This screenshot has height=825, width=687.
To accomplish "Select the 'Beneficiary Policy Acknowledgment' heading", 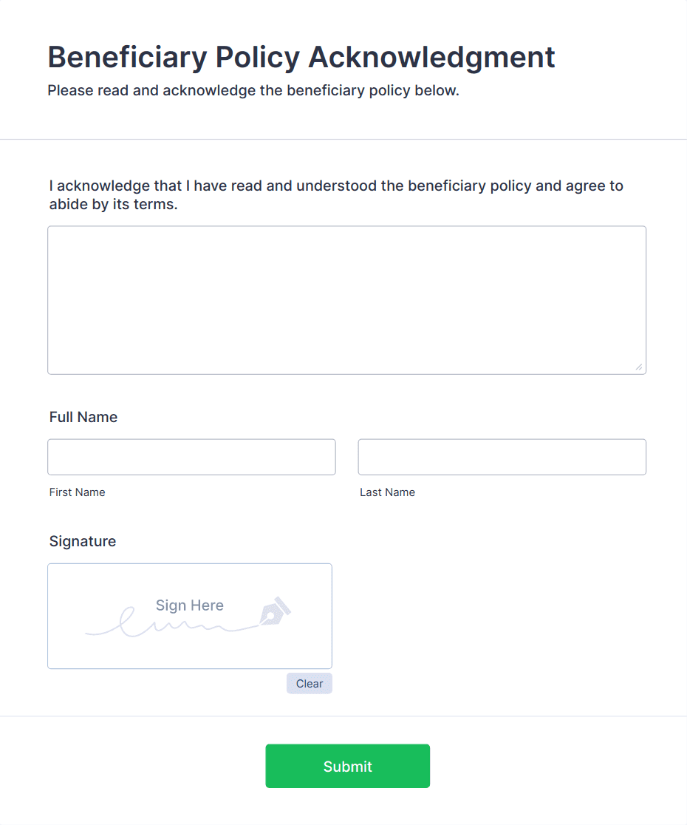I will tap(301, 57).
